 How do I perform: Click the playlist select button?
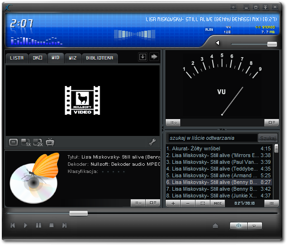click(203, 203)
